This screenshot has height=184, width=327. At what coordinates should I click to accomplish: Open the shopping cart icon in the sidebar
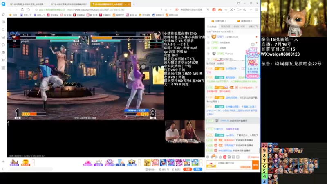(x=3, y=60)
